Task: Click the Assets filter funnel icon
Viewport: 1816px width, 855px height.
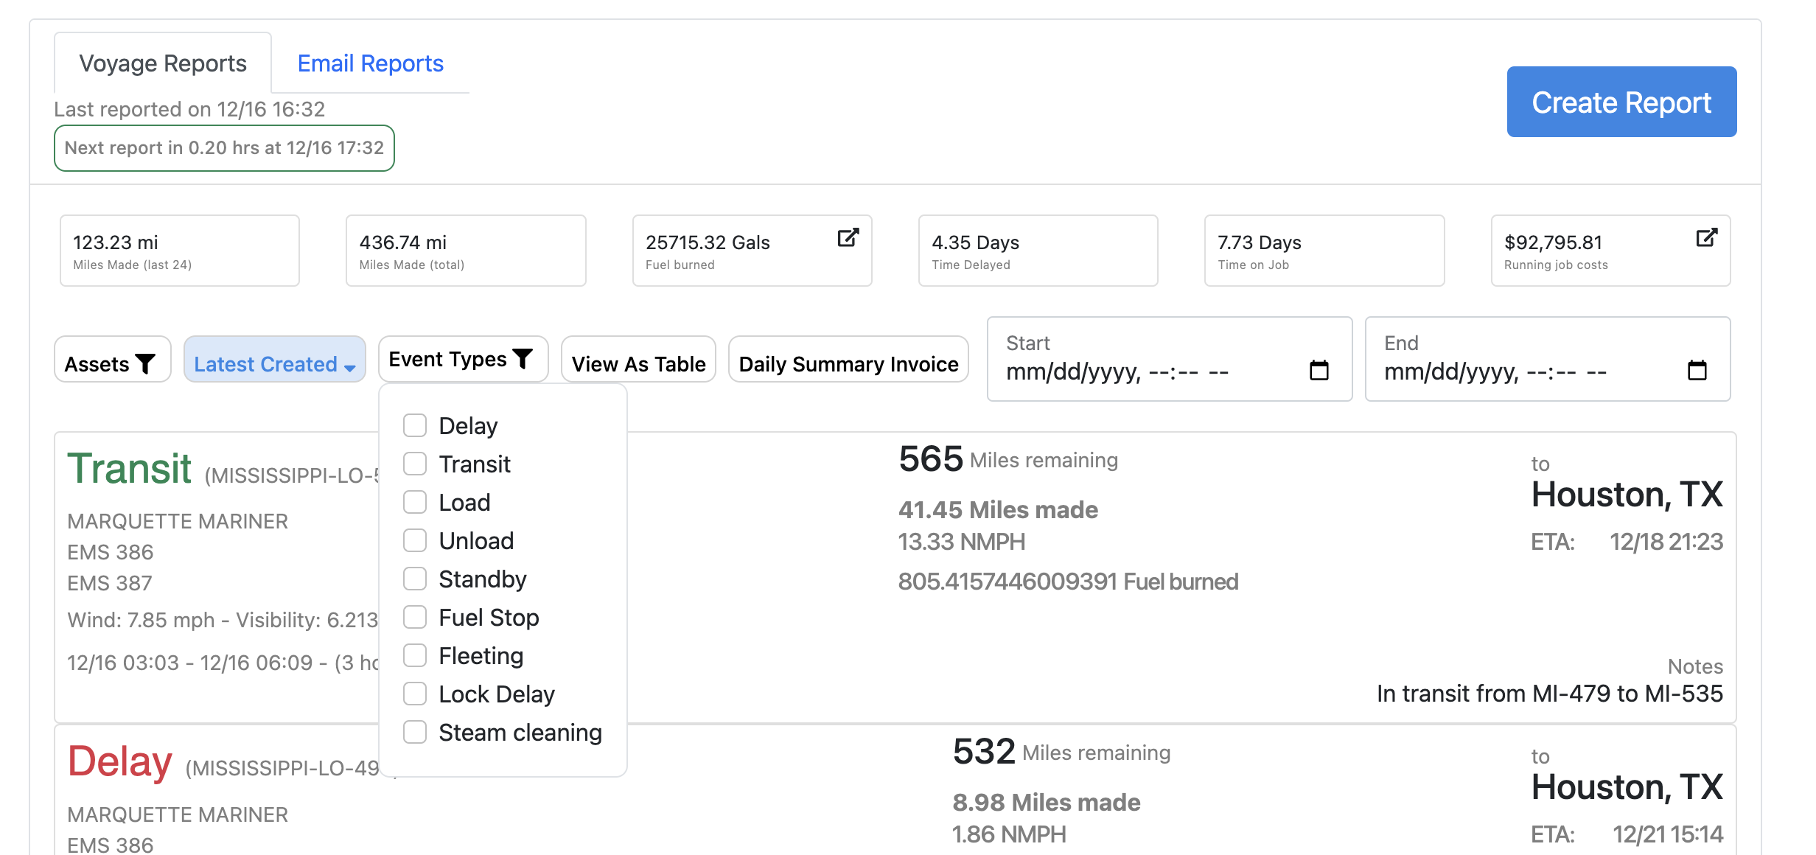Action: pyautogui.click(x=146, y=363)
